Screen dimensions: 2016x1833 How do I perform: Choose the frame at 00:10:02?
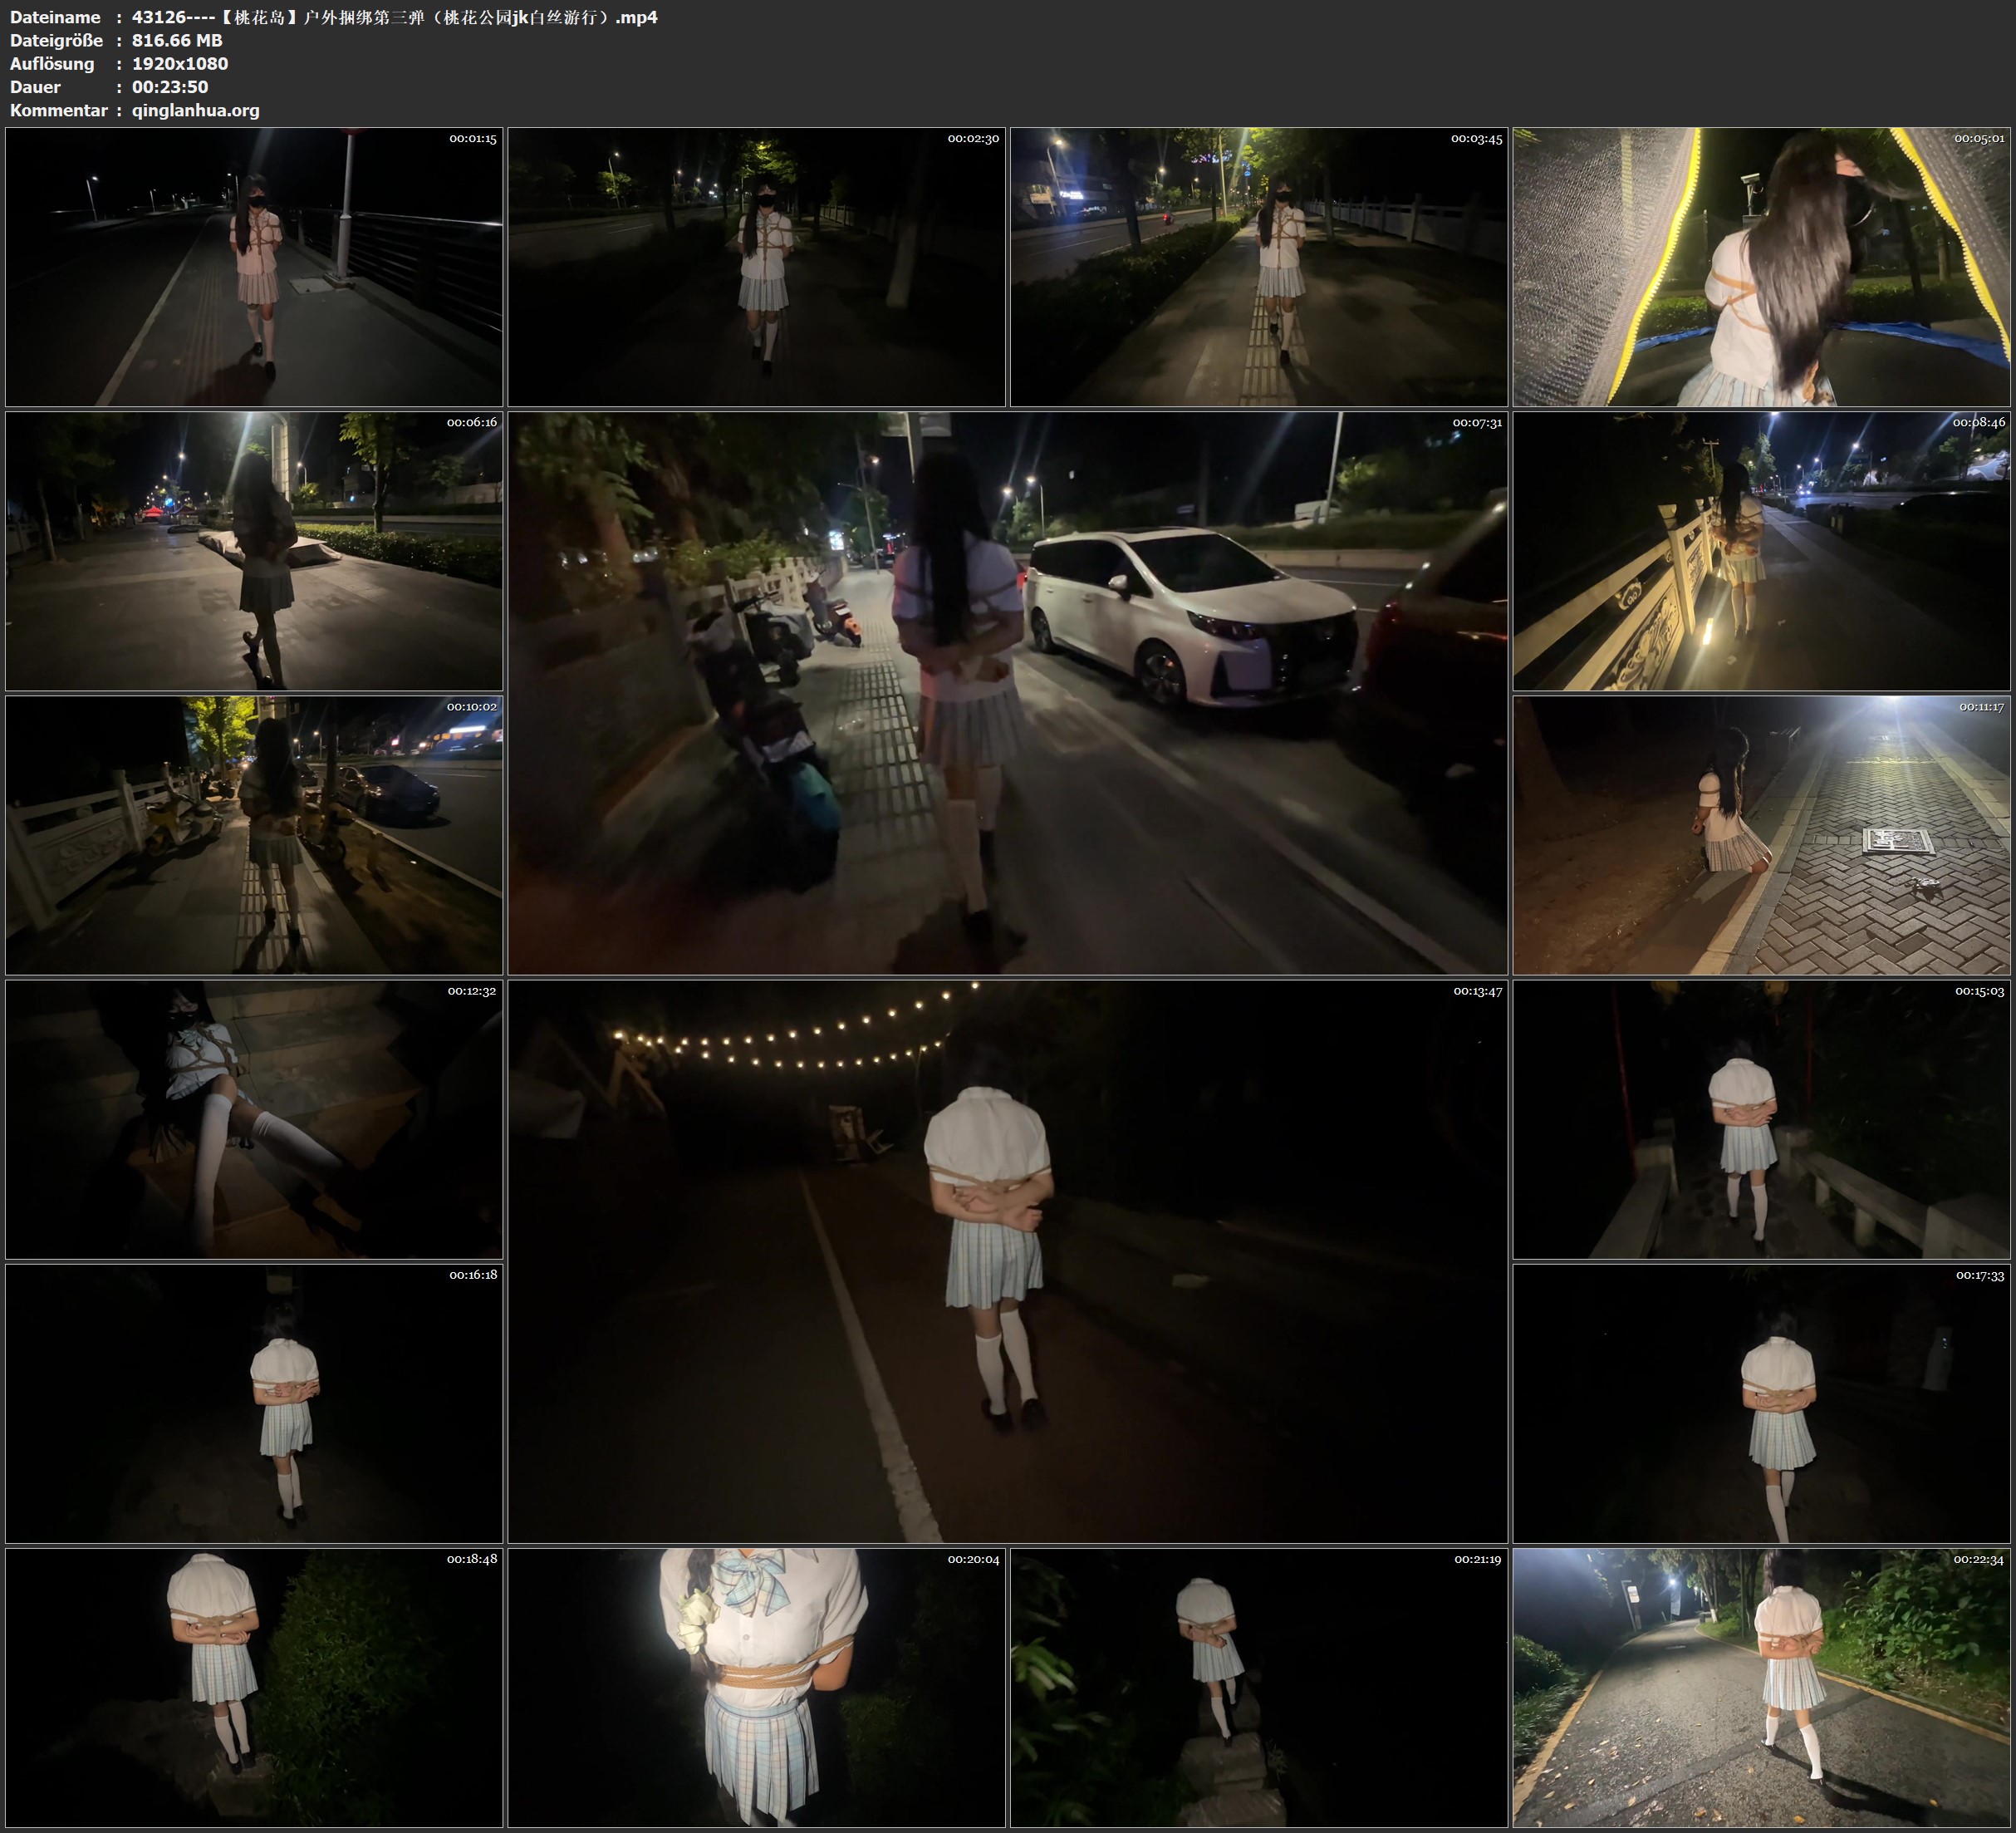pos(254,835)
